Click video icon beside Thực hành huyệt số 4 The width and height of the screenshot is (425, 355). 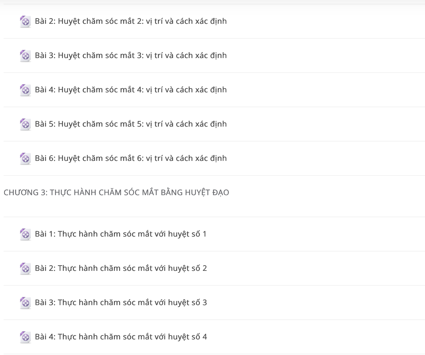[x=25, y=337]
